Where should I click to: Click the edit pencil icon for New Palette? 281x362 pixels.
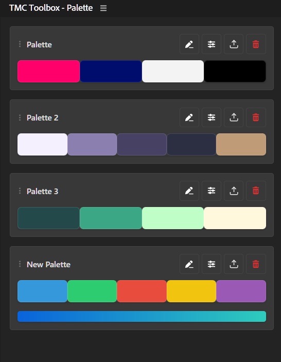[189, 264]
